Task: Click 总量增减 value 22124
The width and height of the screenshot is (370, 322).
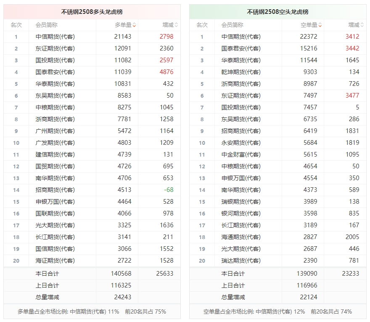Action: point(309,297)
